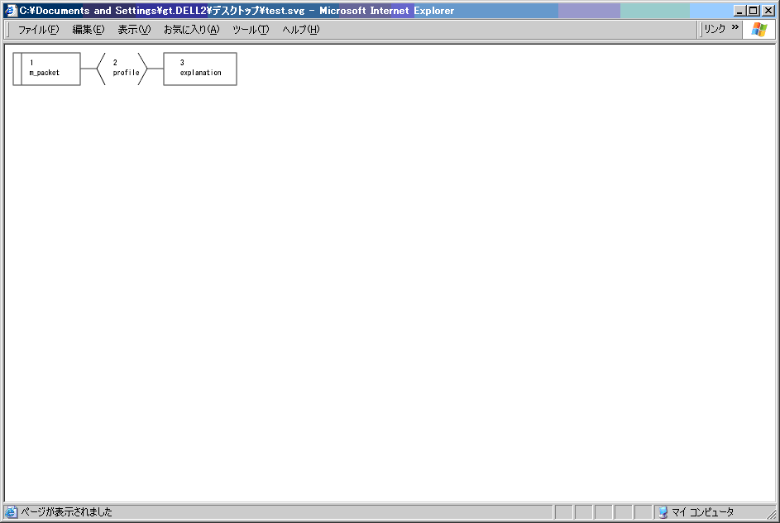Screen dimensions: 780x523
Task: Click the window resize grip corner
Action: coord(771,514)
